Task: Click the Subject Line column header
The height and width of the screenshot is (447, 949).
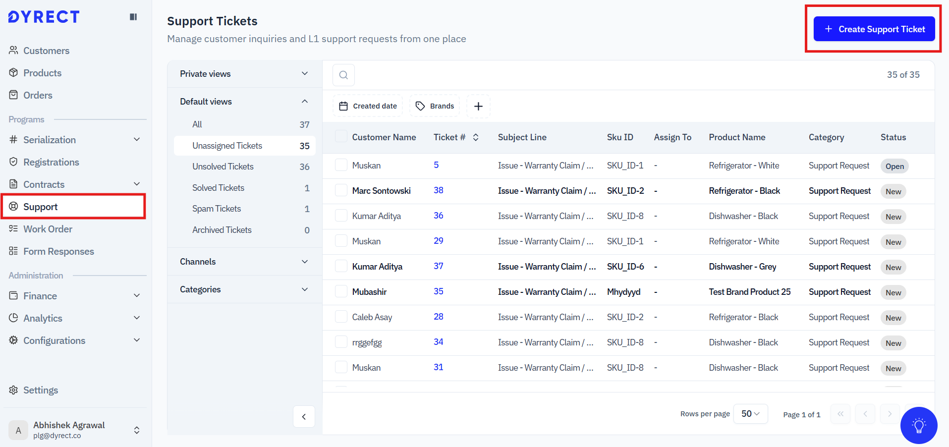Action: tap(522, 137)
